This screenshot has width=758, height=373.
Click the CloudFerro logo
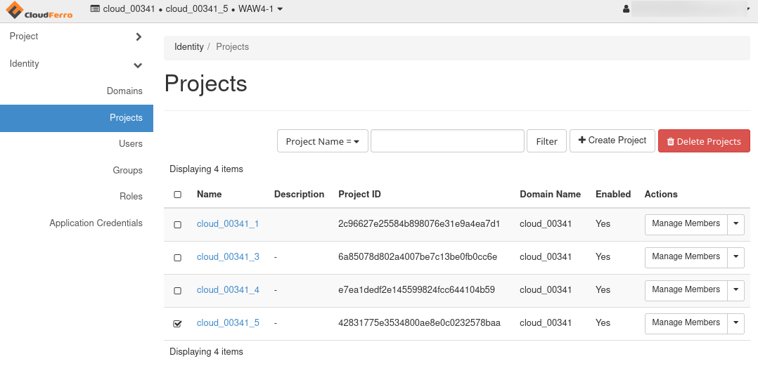[39, 11]
